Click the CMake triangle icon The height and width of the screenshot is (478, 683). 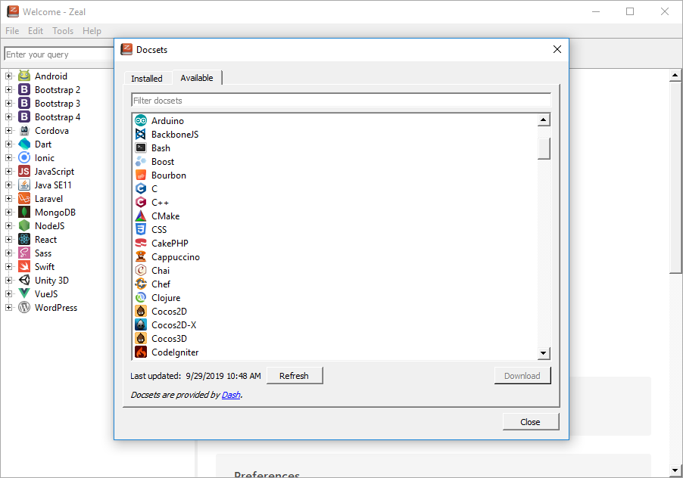coord(141,216)
